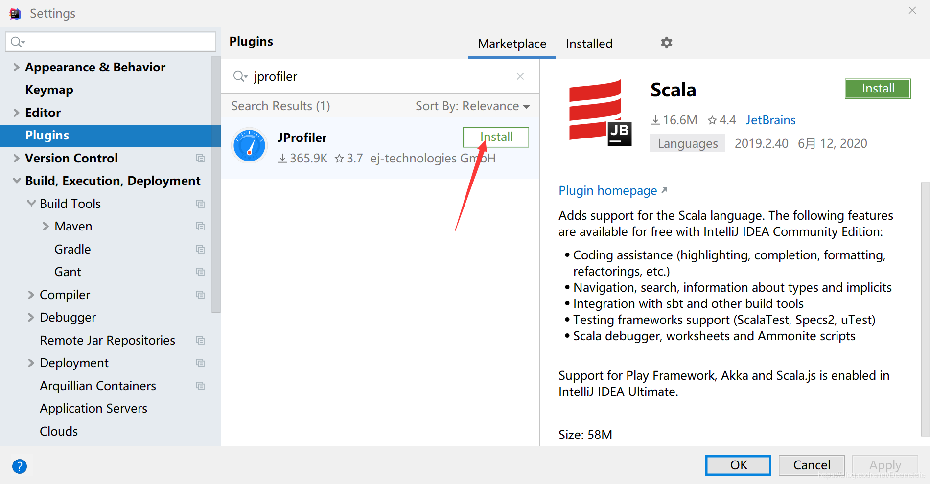Click project-level icon beside Gant

click(200, 272)
